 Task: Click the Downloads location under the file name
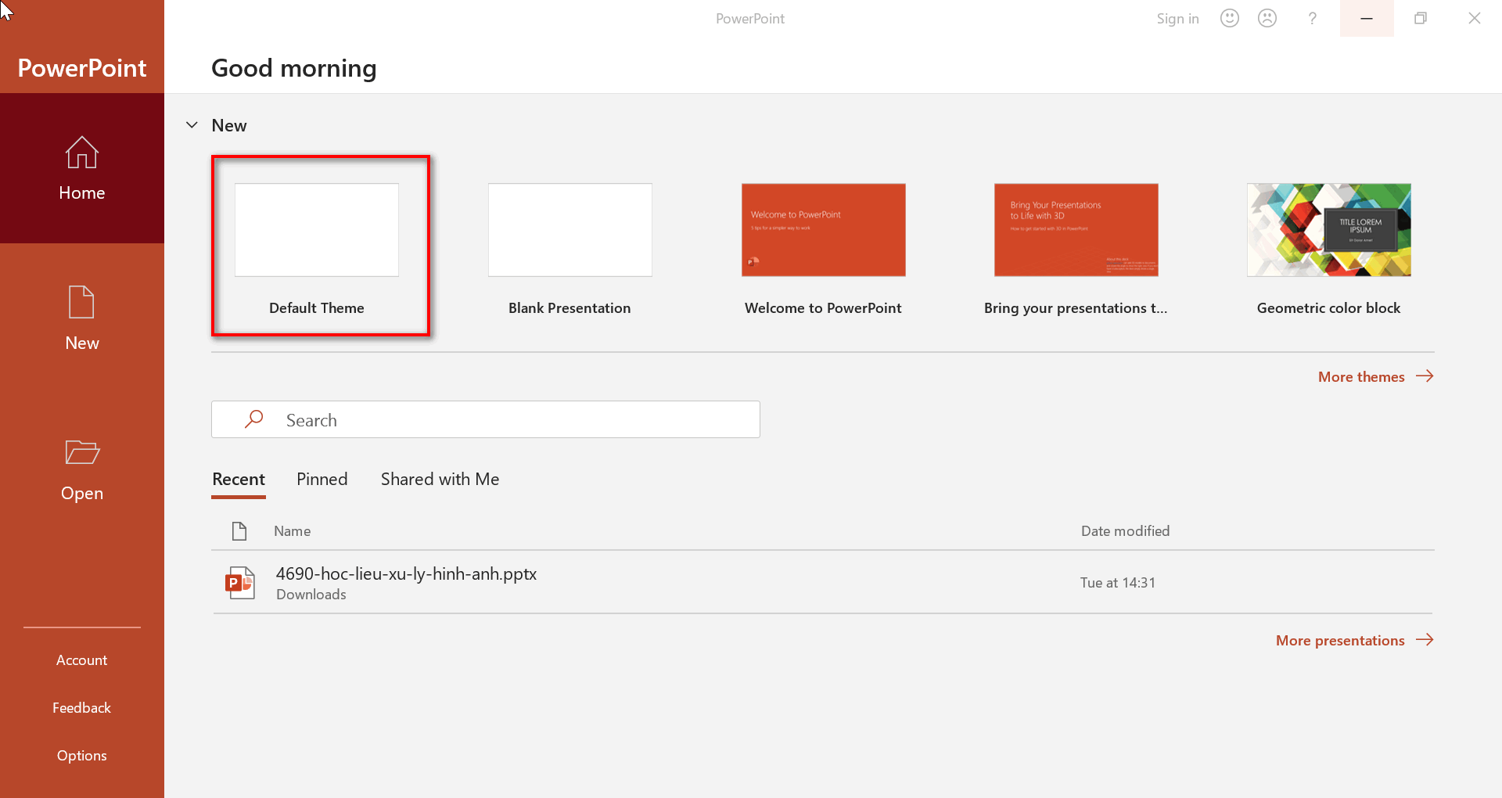[311, 595]
